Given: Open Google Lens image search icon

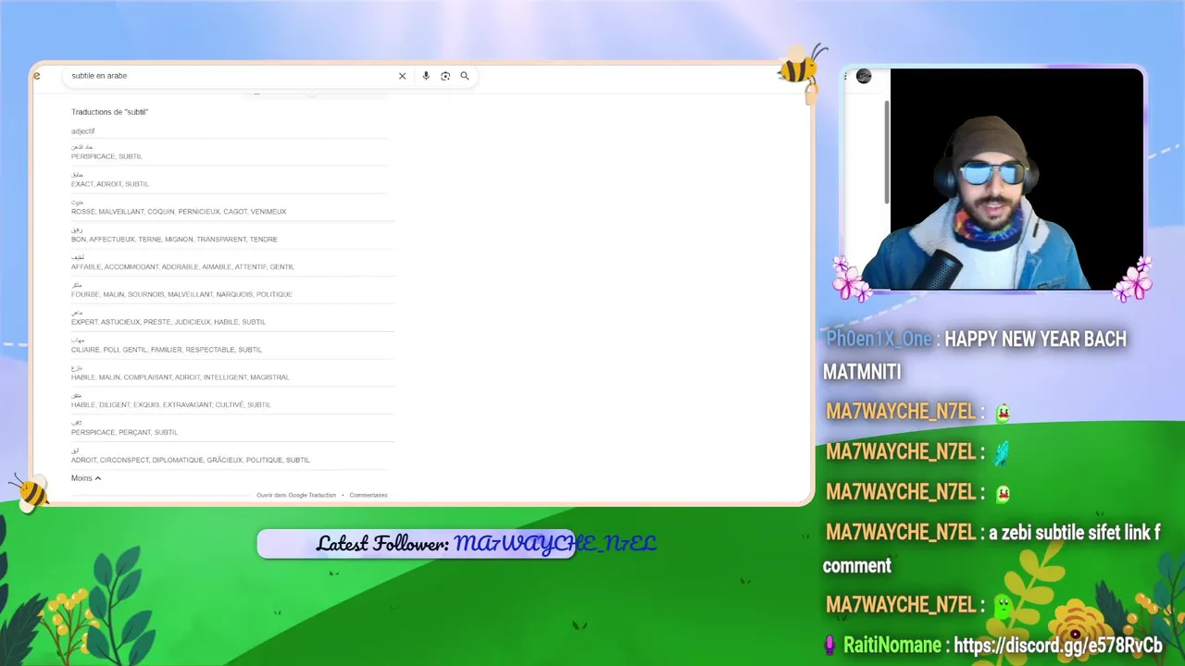Looking at the screenshot, I should click(x=445, y=76).
